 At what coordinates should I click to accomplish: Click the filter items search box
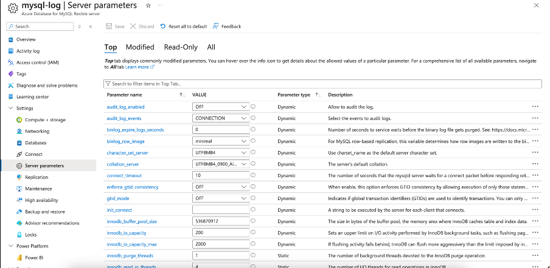[322, 84]
